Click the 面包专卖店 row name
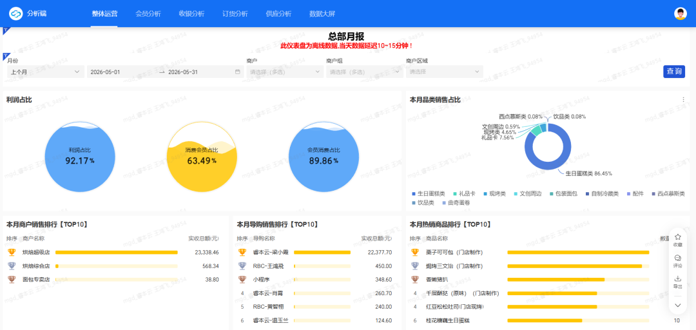The width and height of the screenshot is (696, 330). coord(36,280)
